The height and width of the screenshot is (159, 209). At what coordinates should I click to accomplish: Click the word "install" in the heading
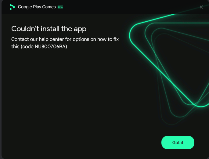[50, 29]
